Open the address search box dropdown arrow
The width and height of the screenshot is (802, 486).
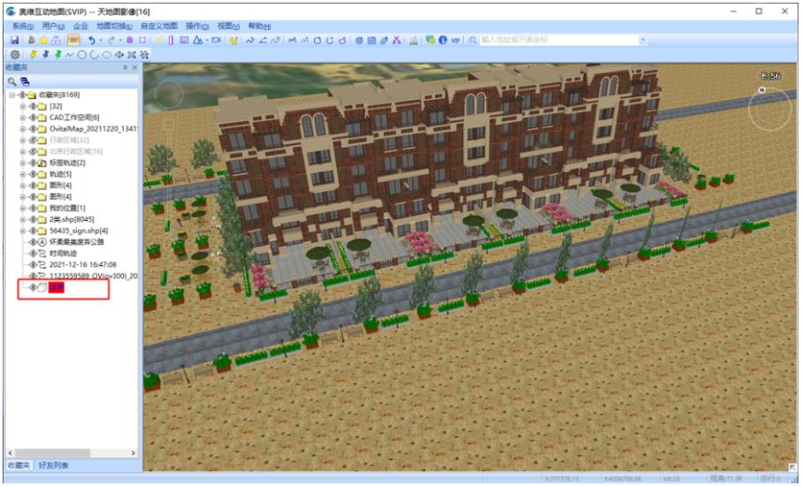[643, 40]
